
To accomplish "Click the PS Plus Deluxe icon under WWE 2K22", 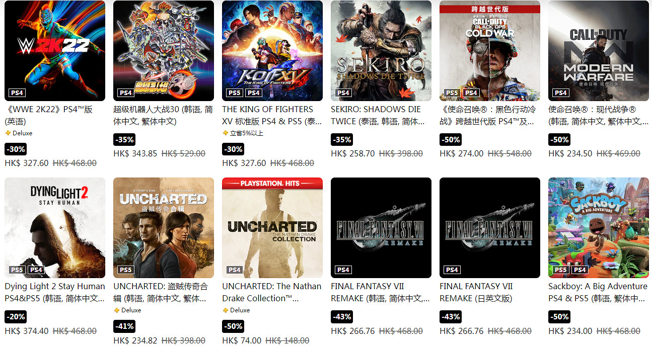I will (8, 133).
